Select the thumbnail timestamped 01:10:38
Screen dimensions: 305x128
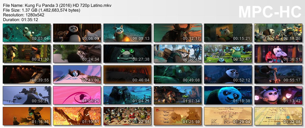[228, 95]
